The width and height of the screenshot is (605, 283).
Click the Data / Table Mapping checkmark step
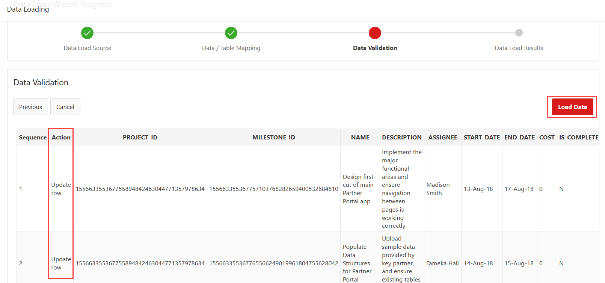(x=231, y=33)
